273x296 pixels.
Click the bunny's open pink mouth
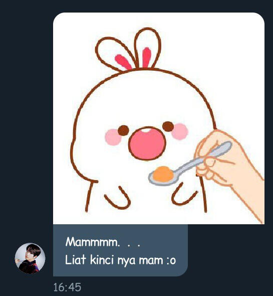(x=147, y=143)
